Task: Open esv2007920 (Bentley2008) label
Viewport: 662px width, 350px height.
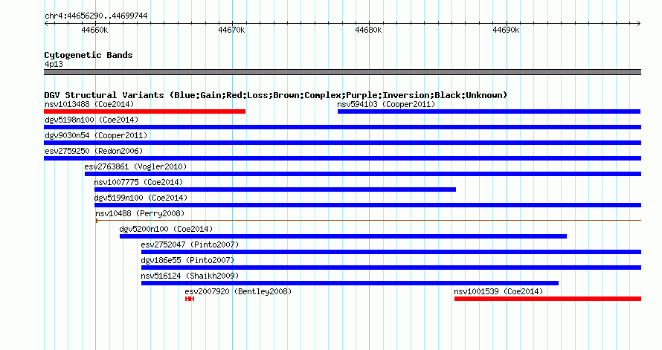Action: coord(238,291)
